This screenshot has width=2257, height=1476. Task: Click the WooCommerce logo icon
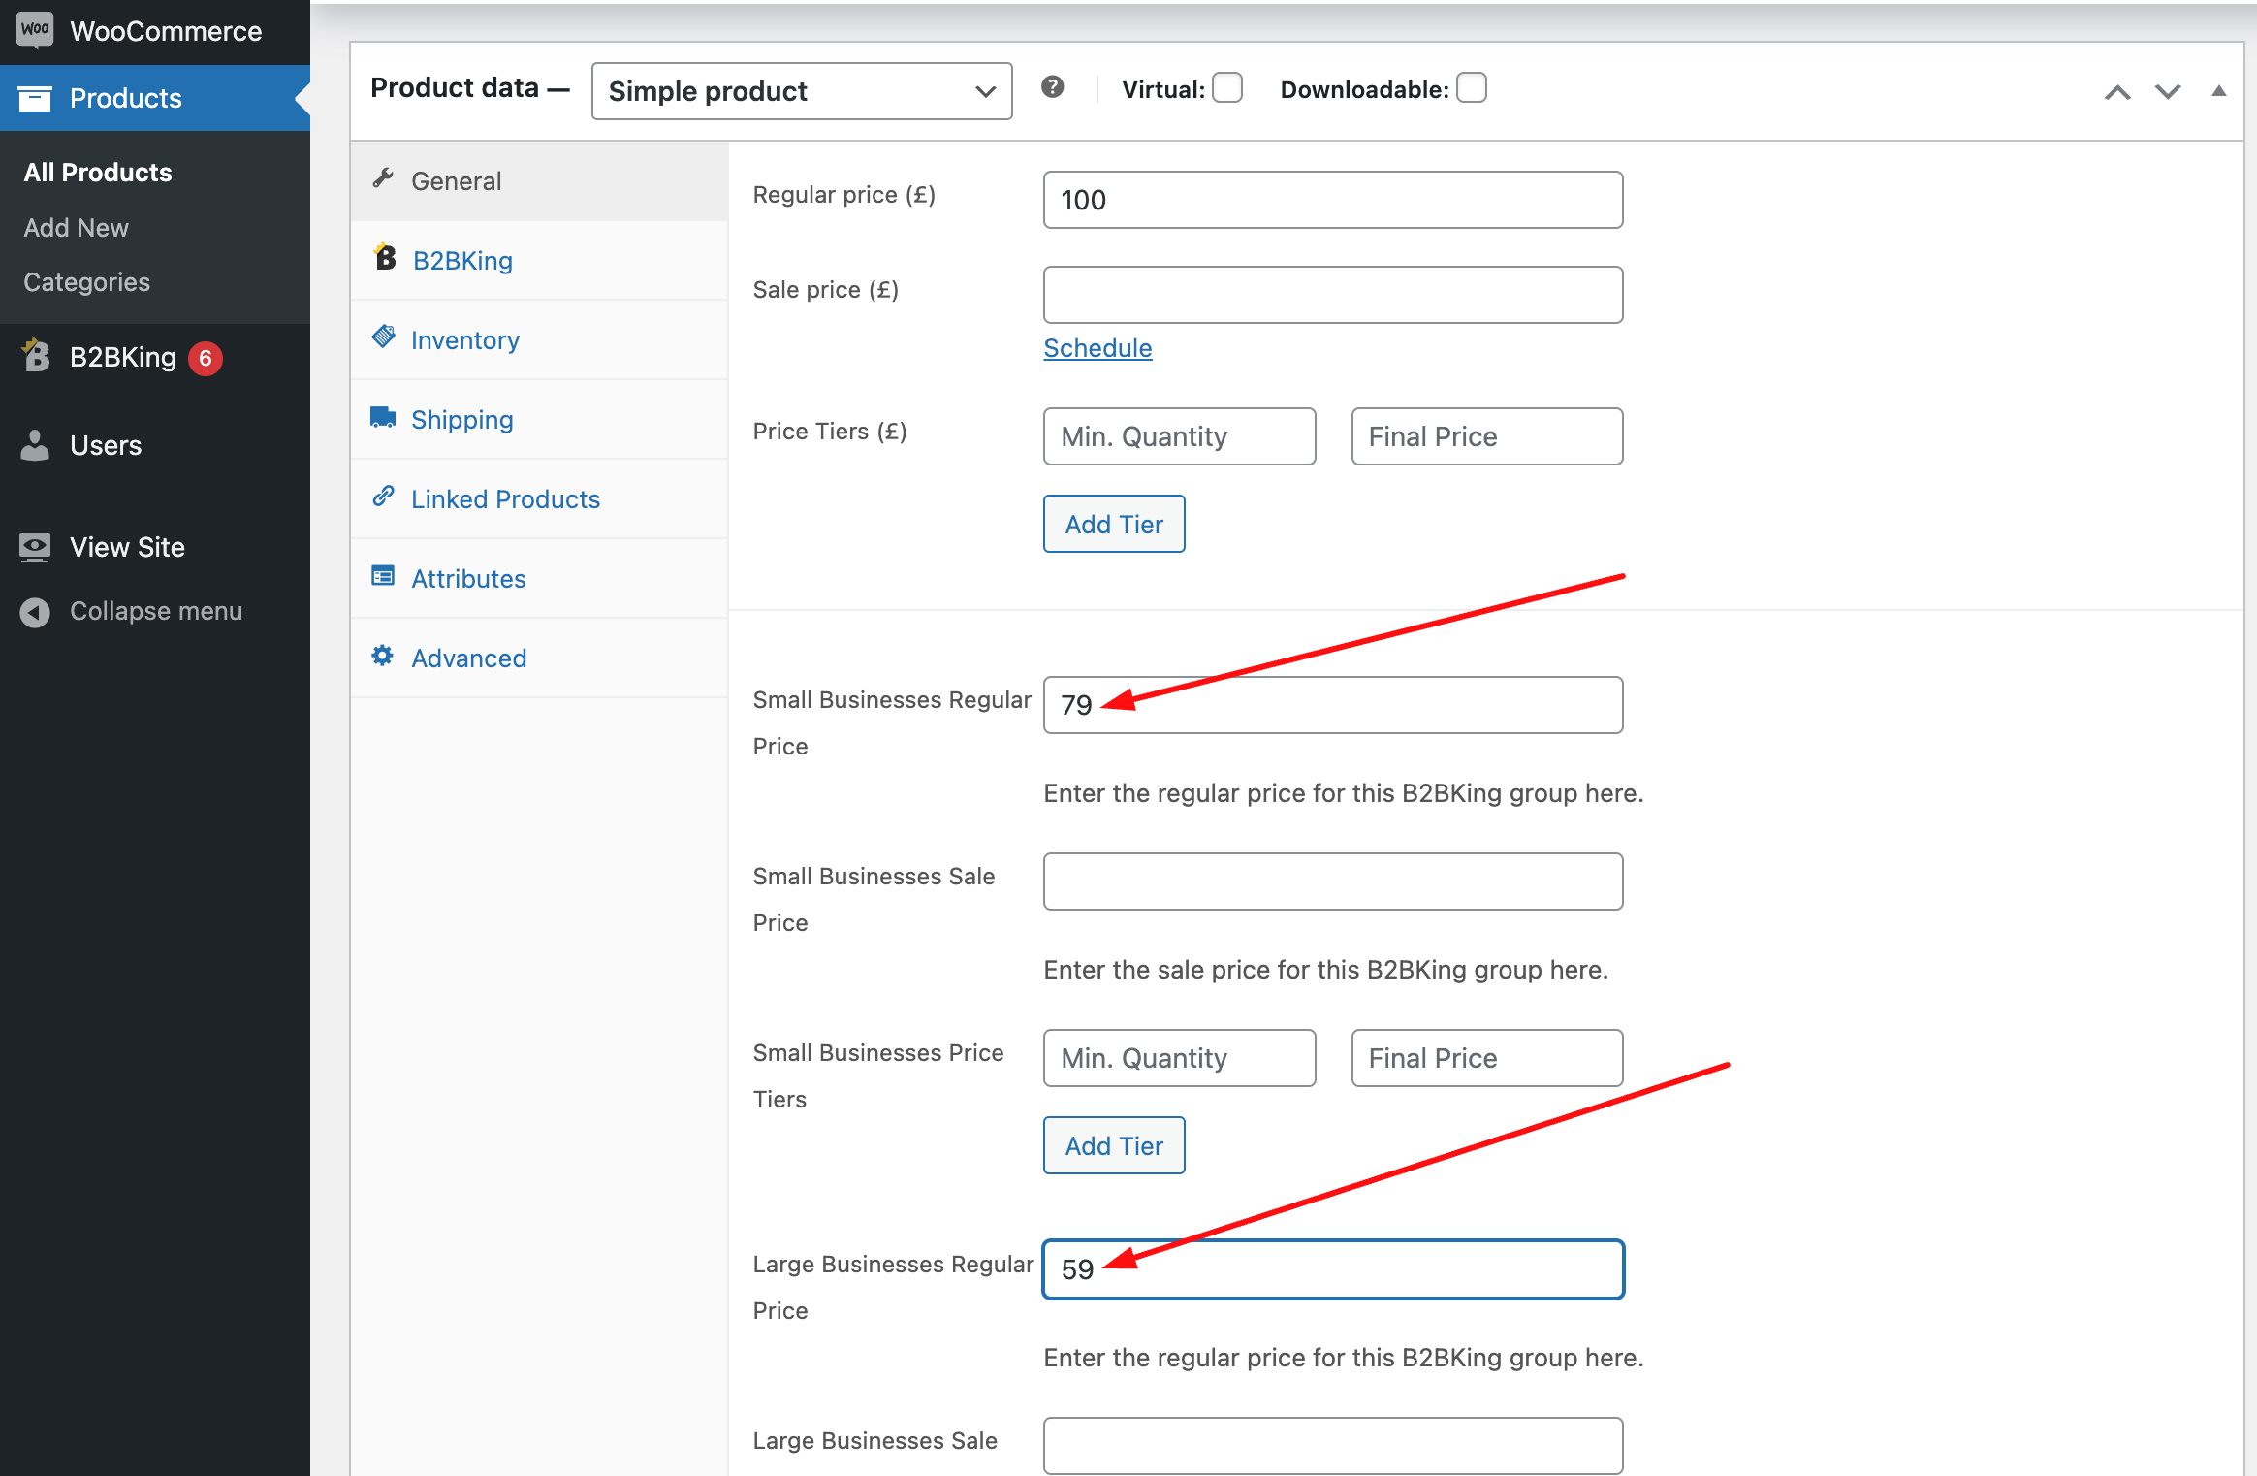(33, 28)
